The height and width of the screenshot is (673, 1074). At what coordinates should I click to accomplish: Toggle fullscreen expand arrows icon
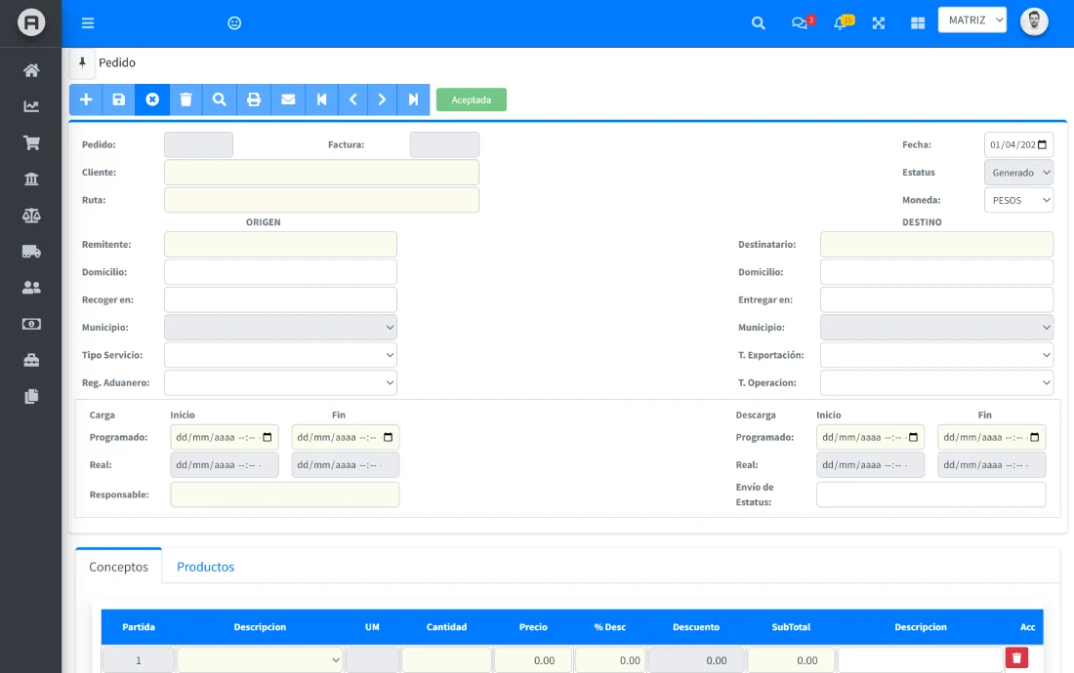879,23
